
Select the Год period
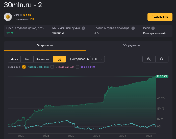point(27,59)
